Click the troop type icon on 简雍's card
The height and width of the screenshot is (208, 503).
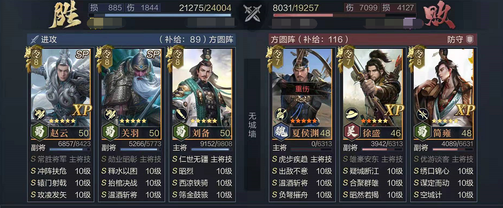coord(422,114)
